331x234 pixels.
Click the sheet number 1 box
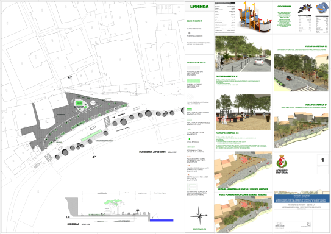pos(322,160)
